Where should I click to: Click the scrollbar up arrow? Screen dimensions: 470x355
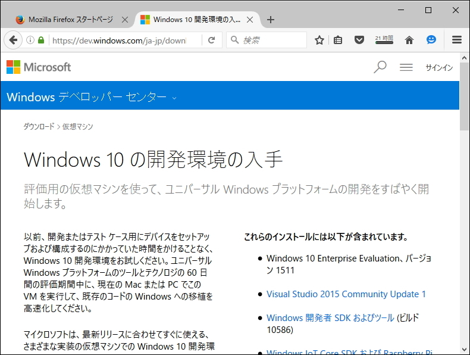click(464, 58)
